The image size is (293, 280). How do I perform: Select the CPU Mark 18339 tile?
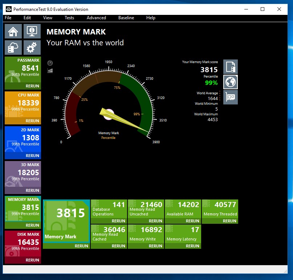pyautogui.click(x=23, y=104)
